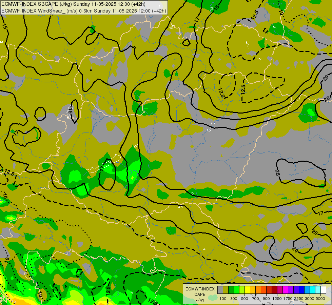Click the J/kg unit in legend
Viewport: 332px width, 305px height.
click(200, 300)
